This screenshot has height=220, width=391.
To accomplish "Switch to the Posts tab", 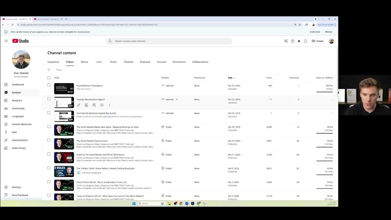I will pos(113,62).
